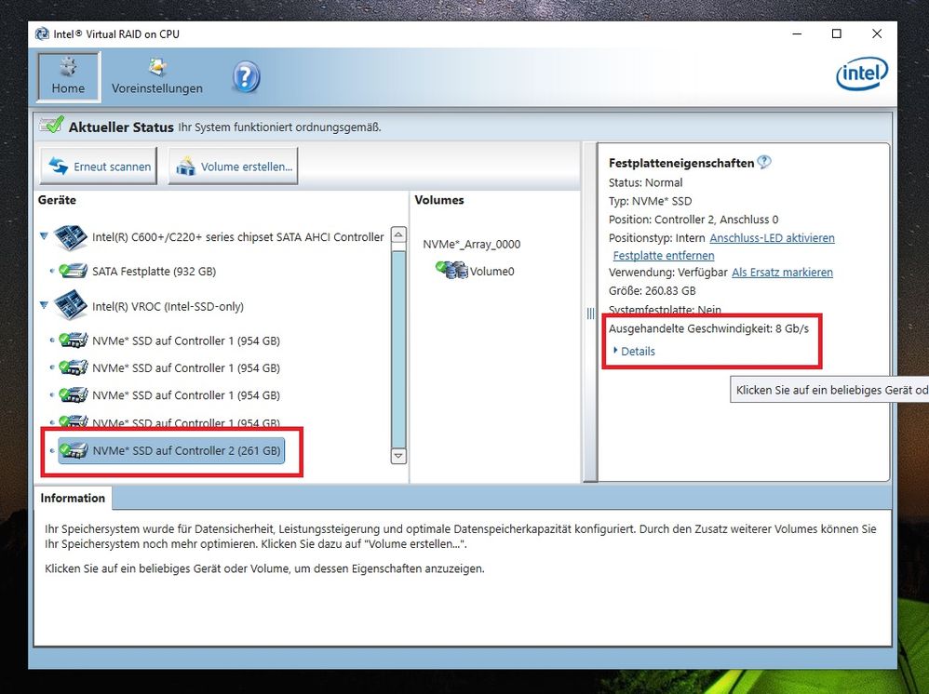This screenshot has width=929, height=694.
Task: Click Ausgehandelte Geschwindigkeit: 8 Gb/s text
Action: pos(708,328)
